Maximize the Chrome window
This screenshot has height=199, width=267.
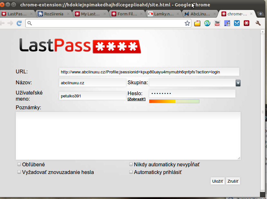click(13, 4)
